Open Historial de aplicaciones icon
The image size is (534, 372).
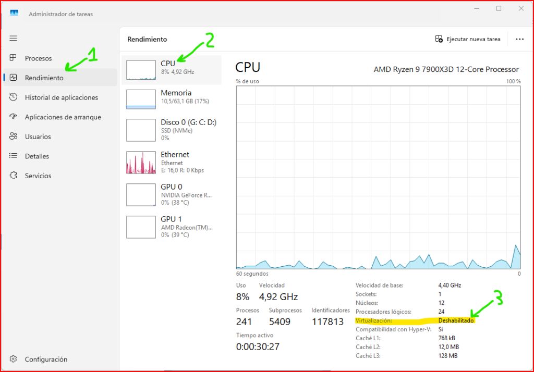[x=14, y=97]
